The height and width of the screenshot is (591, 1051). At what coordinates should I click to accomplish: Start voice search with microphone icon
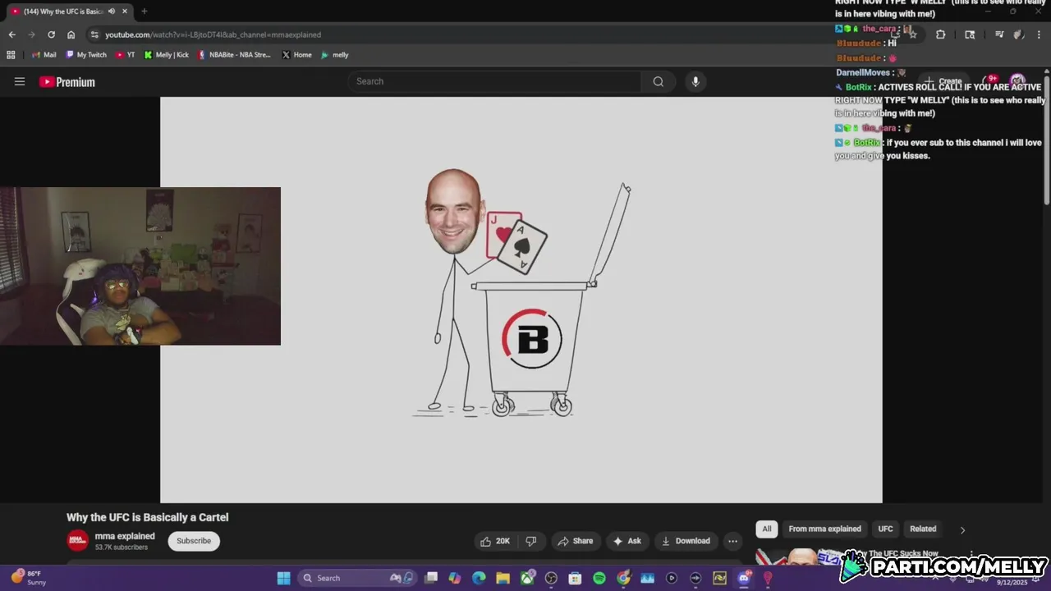[x=695, y=81]
